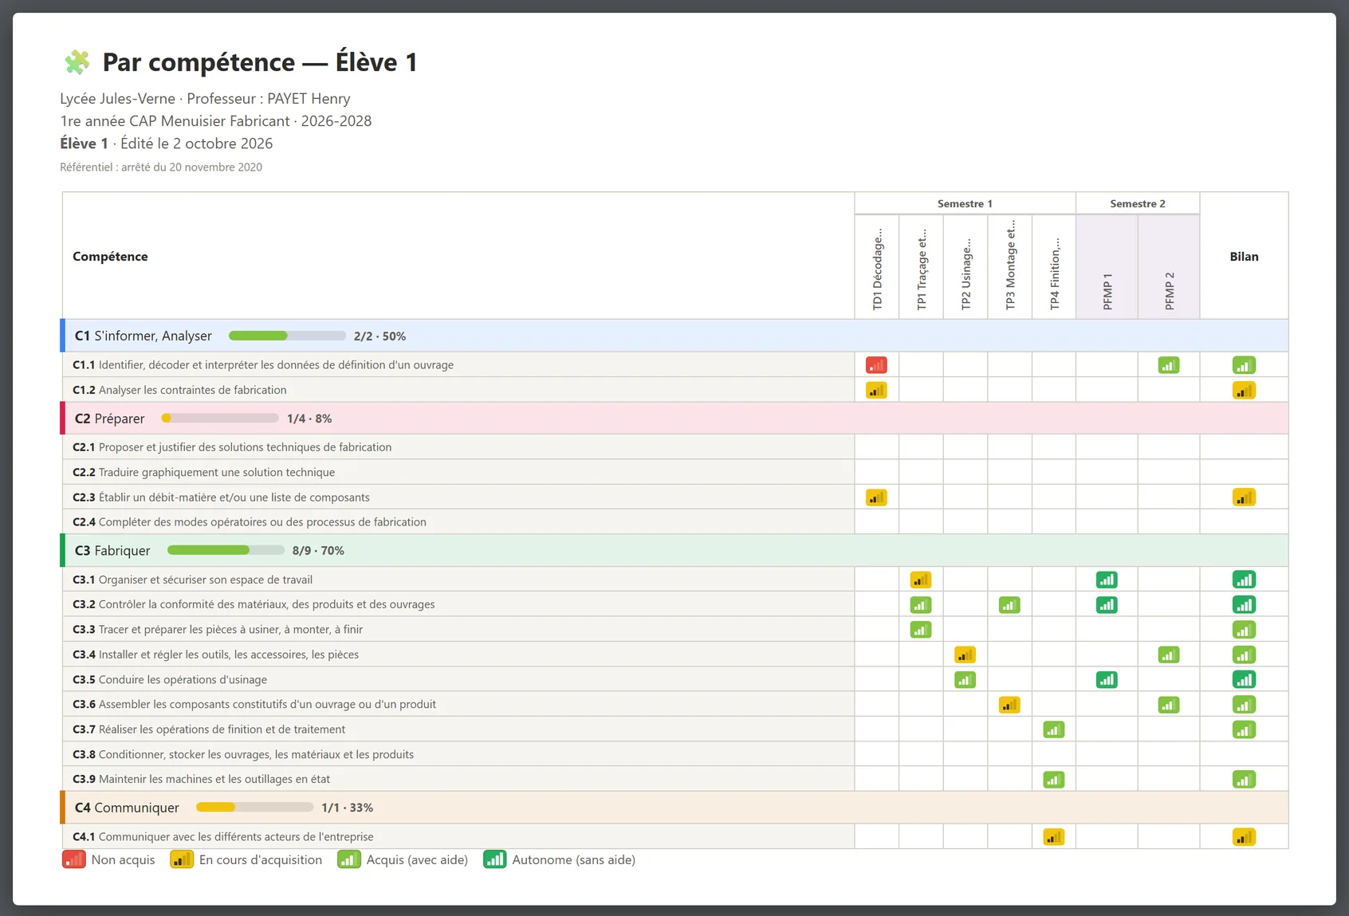The width and height of the screenshot is (1349, 916).
Task: Click the red Non acquis legend swatch
Action: pyautogui.click(x=74, y=859)
